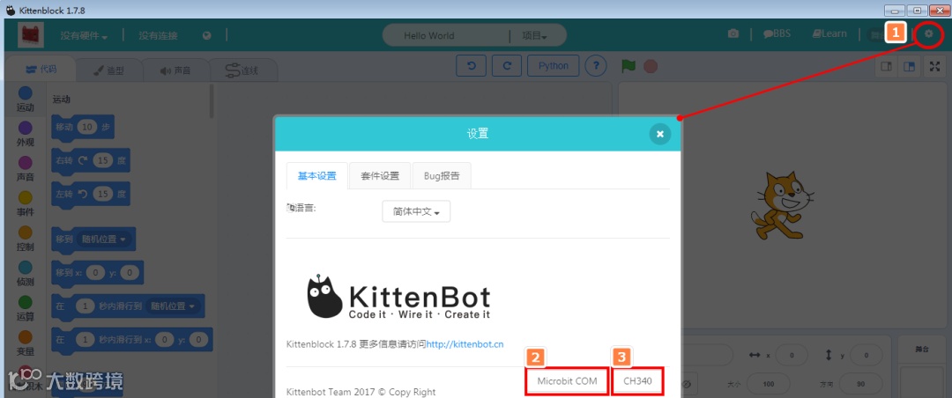Click the 15 value in 右转 block
952x398 pixels.
coord(104,160)
